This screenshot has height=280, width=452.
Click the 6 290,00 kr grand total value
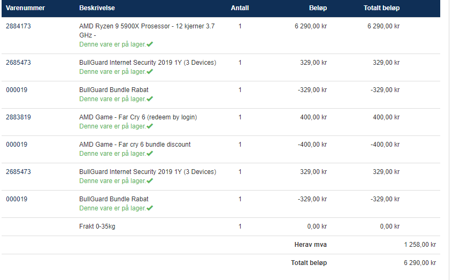pos(420,263)
